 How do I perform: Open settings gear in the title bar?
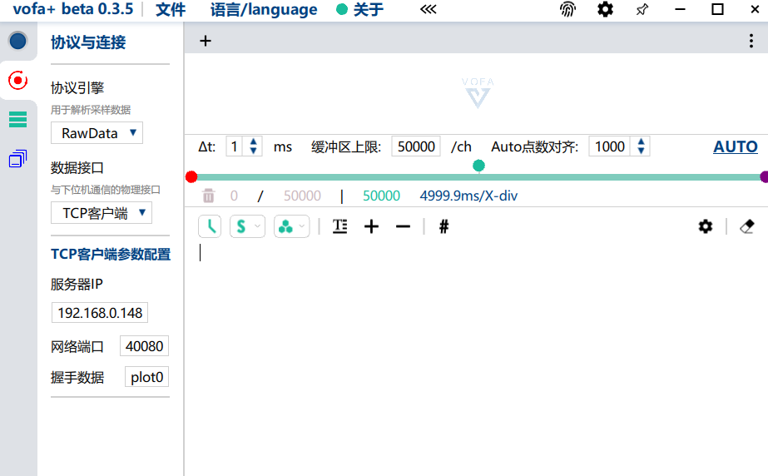[x=606, y=10]
